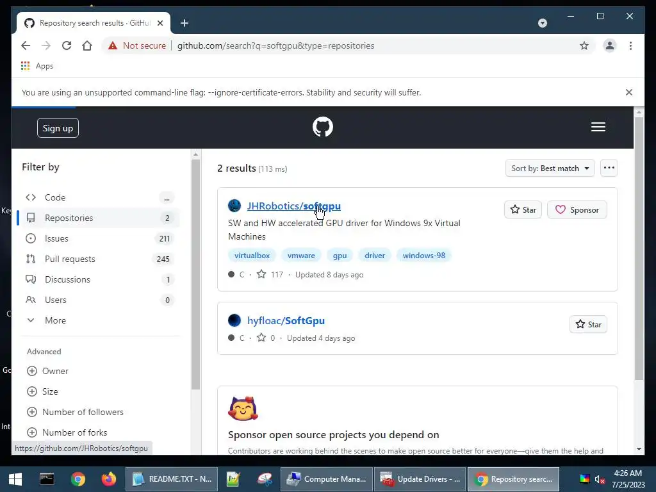Open hyfloac/SoftGpu repository link
This screenshot has height=492, width=656.
pyautogui.click(x=286, y=320)
